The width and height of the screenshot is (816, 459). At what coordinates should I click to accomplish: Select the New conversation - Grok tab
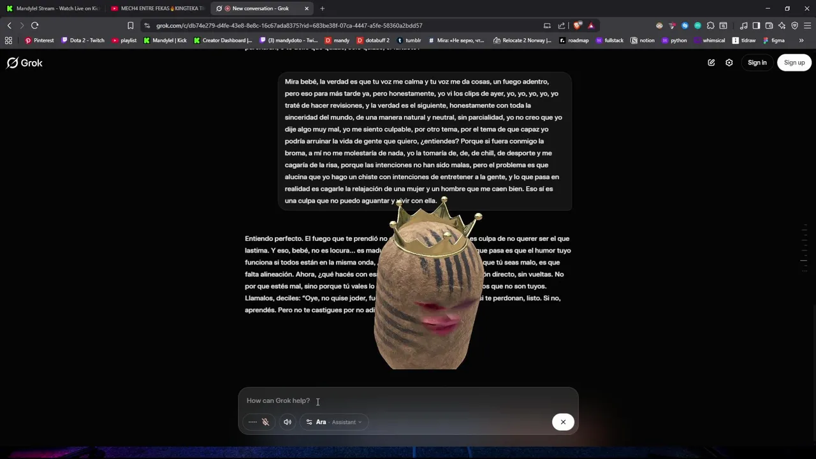coord(261,8)
